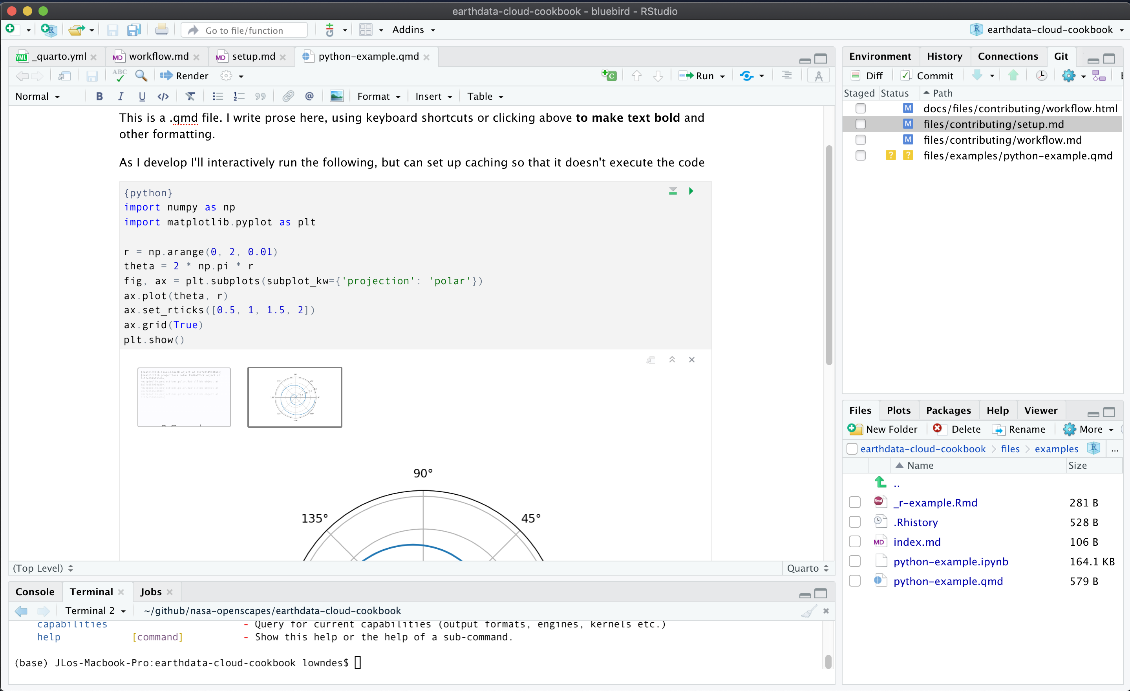
Task: Insert image using the picture icon
Action: 336,96
